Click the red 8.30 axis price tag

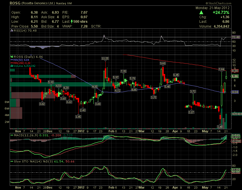point(235,71)
